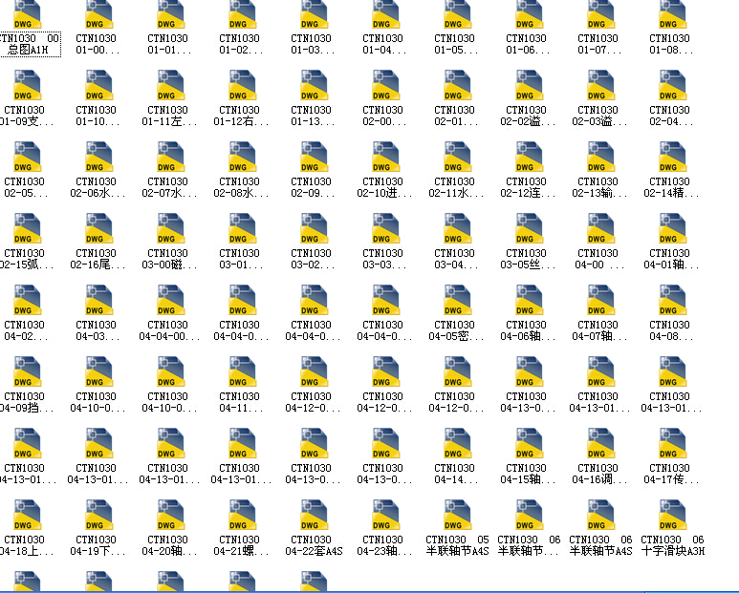Click the CTN1030 02-07水 drawing icon

[170, 157]
